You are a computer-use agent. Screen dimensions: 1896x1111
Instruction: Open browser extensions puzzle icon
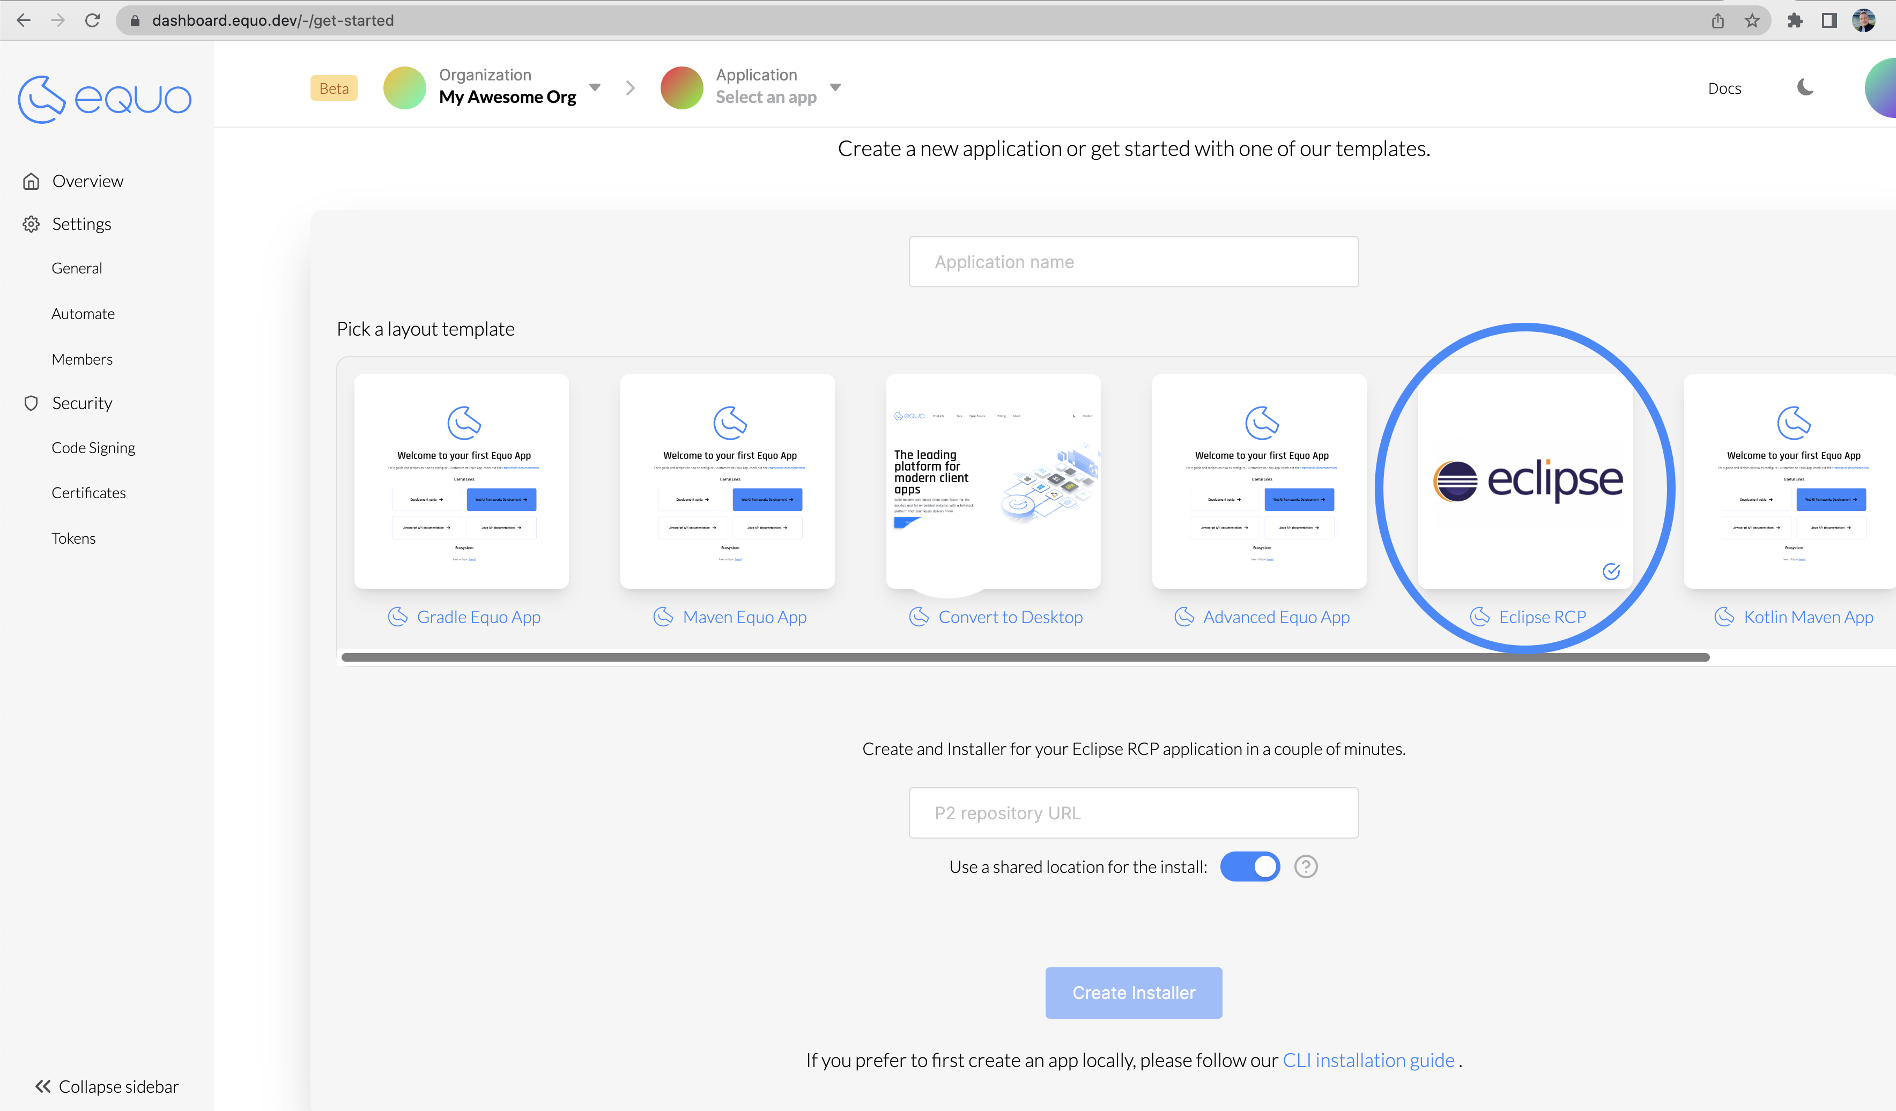[1795, 20]
